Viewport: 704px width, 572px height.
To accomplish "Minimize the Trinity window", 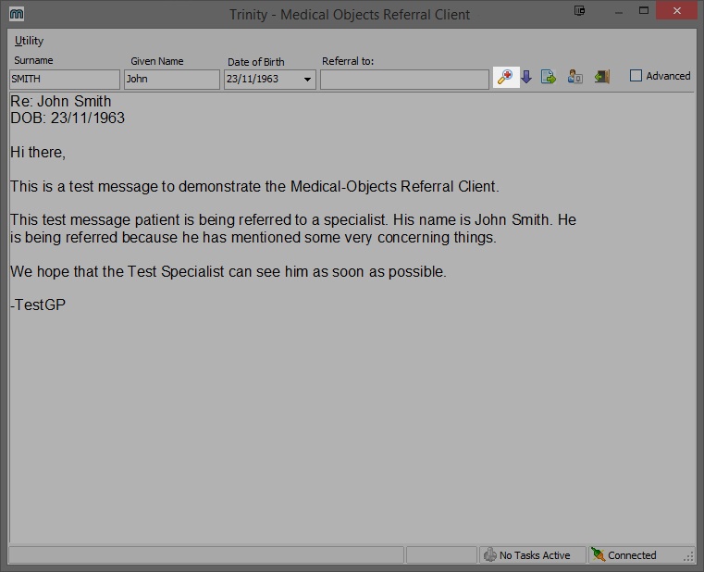I will point(619,13).
